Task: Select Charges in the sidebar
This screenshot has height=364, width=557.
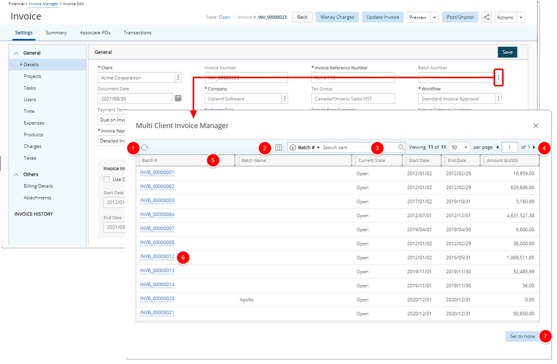Action: point(32,146)
